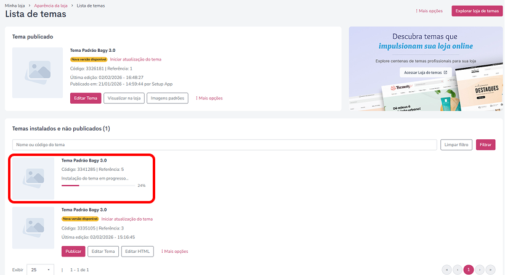Click Acessar Loja de temas external link
Image resolution: width=505 pixels, height=275 pixels.
(426, 73)
